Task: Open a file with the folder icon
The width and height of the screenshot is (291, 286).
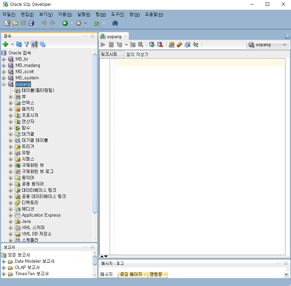Action: 16,23
